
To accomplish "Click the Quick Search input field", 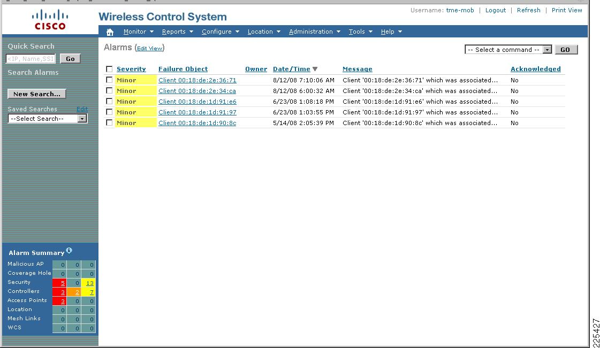I will point(31,59).
